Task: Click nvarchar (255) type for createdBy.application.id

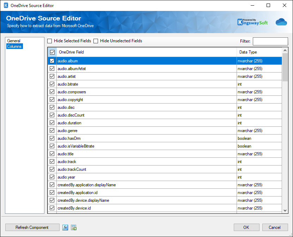Action: point(250,193)
